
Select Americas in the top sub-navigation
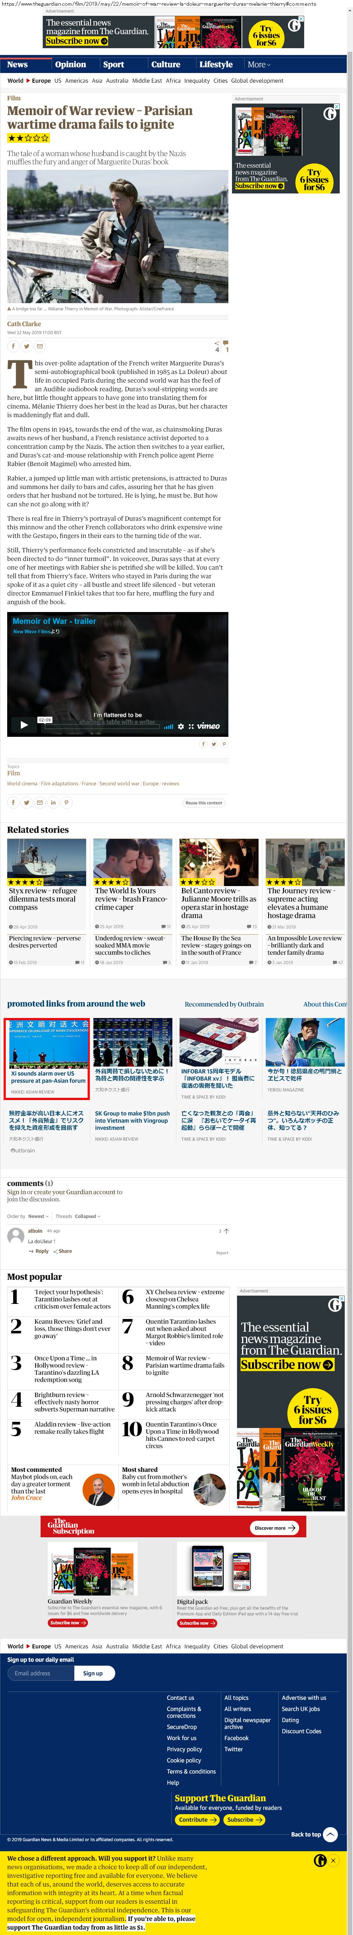click(x=76, y=81)
